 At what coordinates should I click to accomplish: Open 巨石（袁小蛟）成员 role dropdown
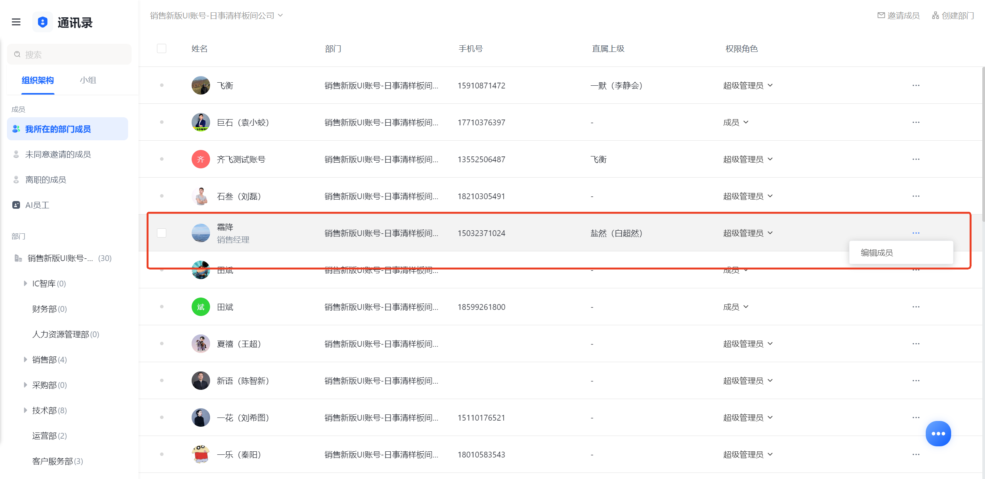click(736, 122)
